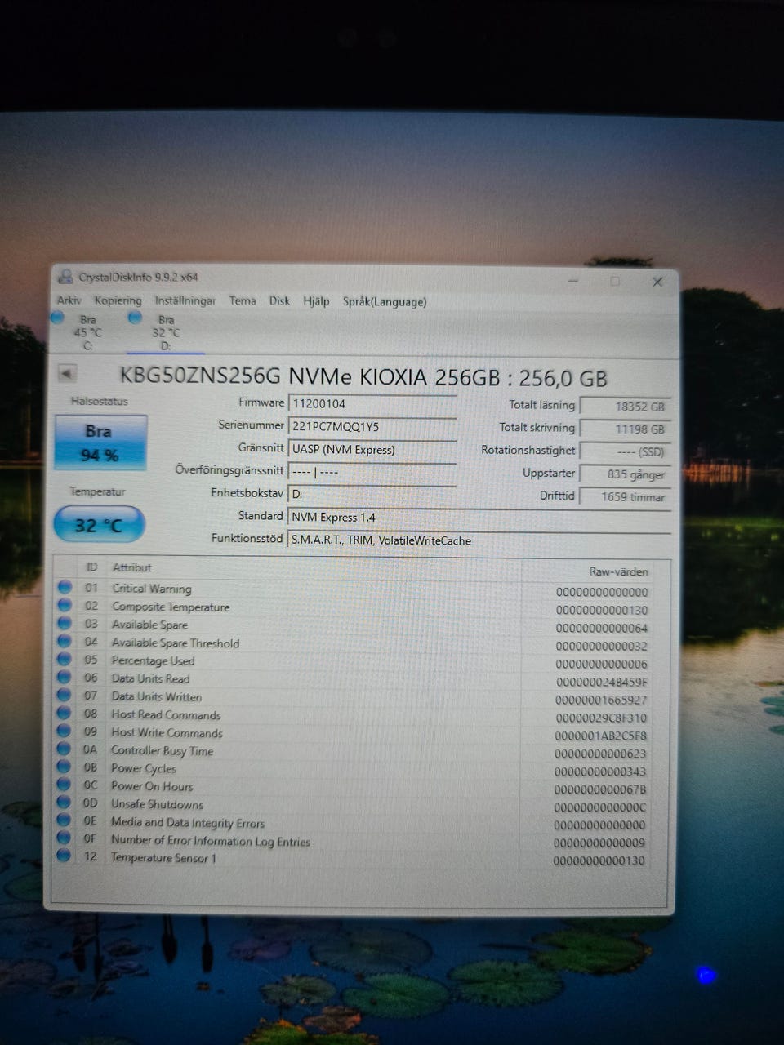Click the Attribut column header
The height and width of the screenshot is (1045, 784).
[x=131, y=567]
